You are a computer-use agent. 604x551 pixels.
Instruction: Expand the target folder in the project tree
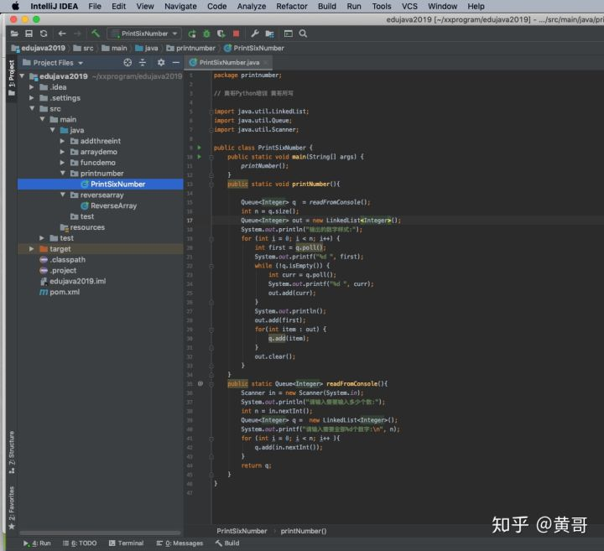[x=32, y=249]
